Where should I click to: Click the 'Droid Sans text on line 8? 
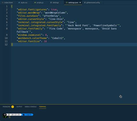pos(109,29)
